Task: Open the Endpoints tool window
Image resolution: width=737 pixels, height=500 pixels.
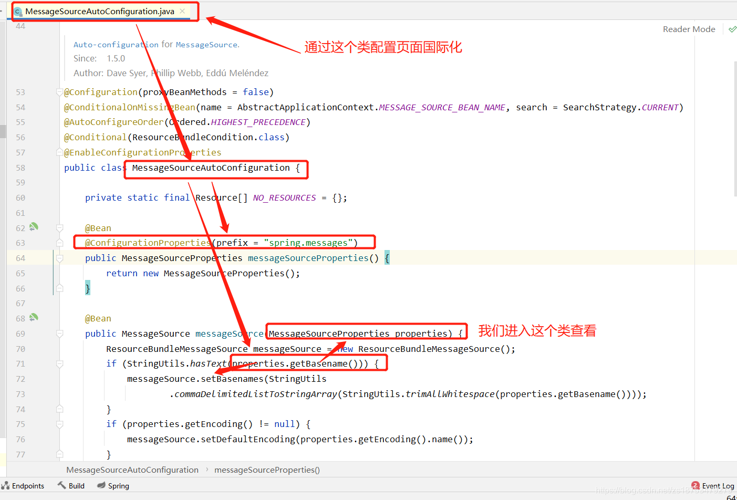Action: point(23,486)
